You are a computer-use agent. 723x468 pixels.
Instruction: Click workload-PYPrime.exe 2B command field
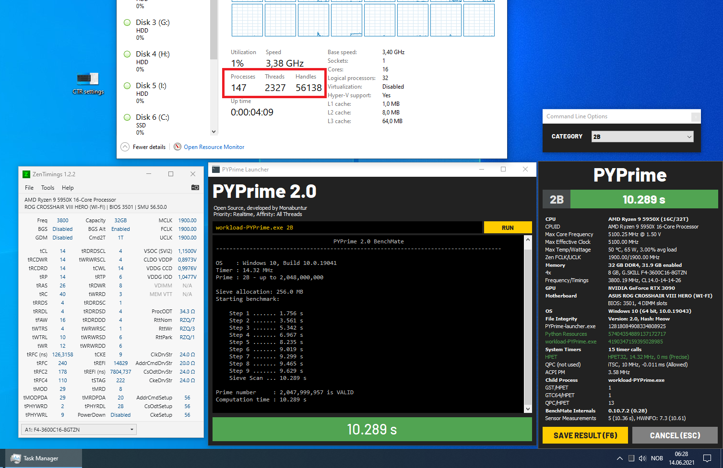coord(347,228)
